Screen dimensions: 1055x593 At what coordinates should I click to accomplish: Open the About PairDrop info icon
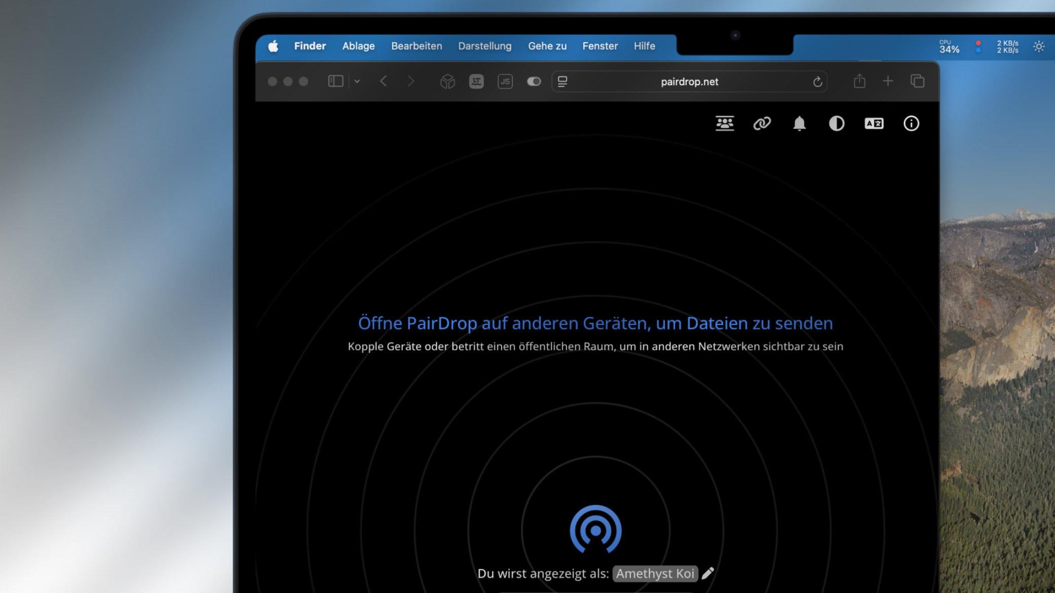point(911,123)
